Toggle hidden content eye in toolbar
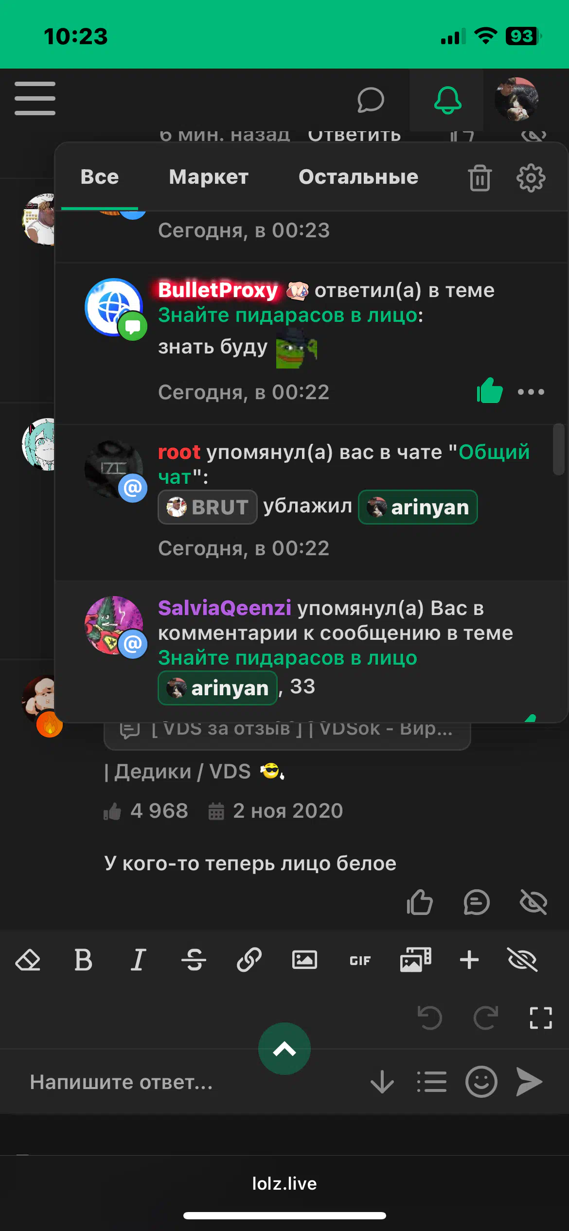 (x=522, y=960)
